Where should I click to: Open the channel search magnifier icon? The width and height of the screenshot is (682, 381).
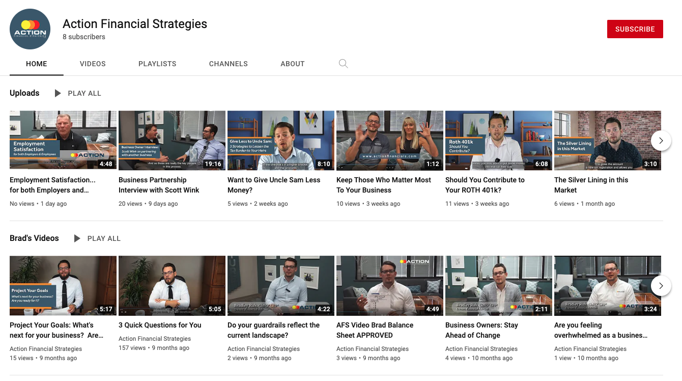(344, 64)
